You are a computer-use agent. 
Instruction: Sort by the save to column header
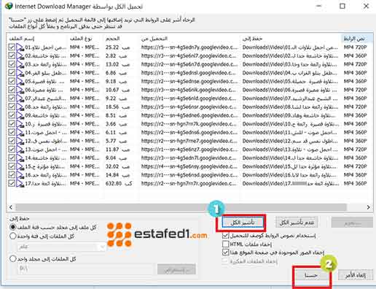point(291,39)
